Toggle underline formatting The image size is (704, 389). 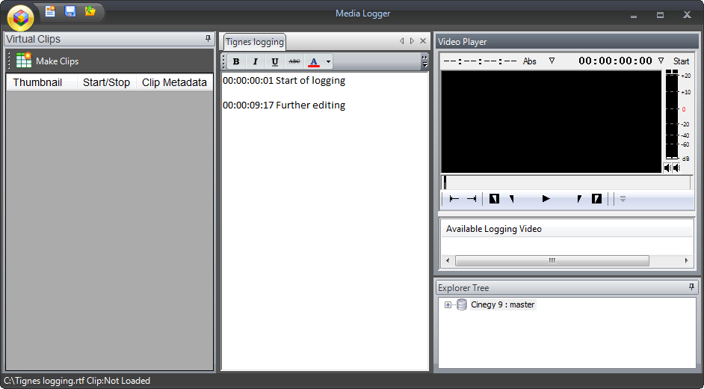tap(275, 62)
